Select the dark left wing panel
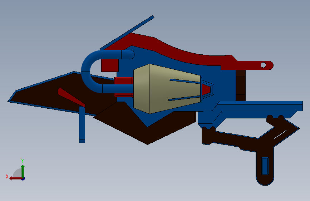 click(x=49, y=95)
